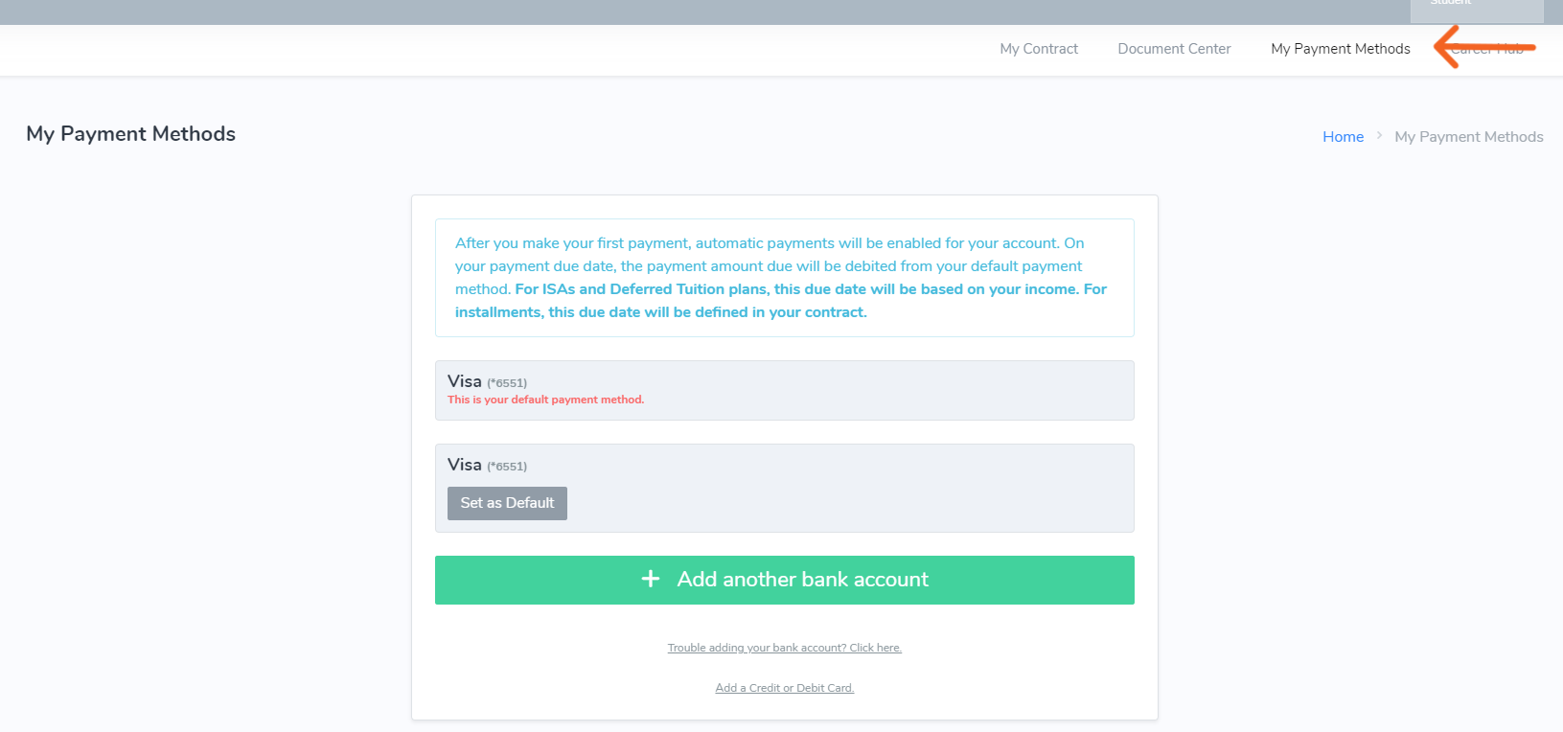Go to Document Center in the navbar

click(1174, 49)
